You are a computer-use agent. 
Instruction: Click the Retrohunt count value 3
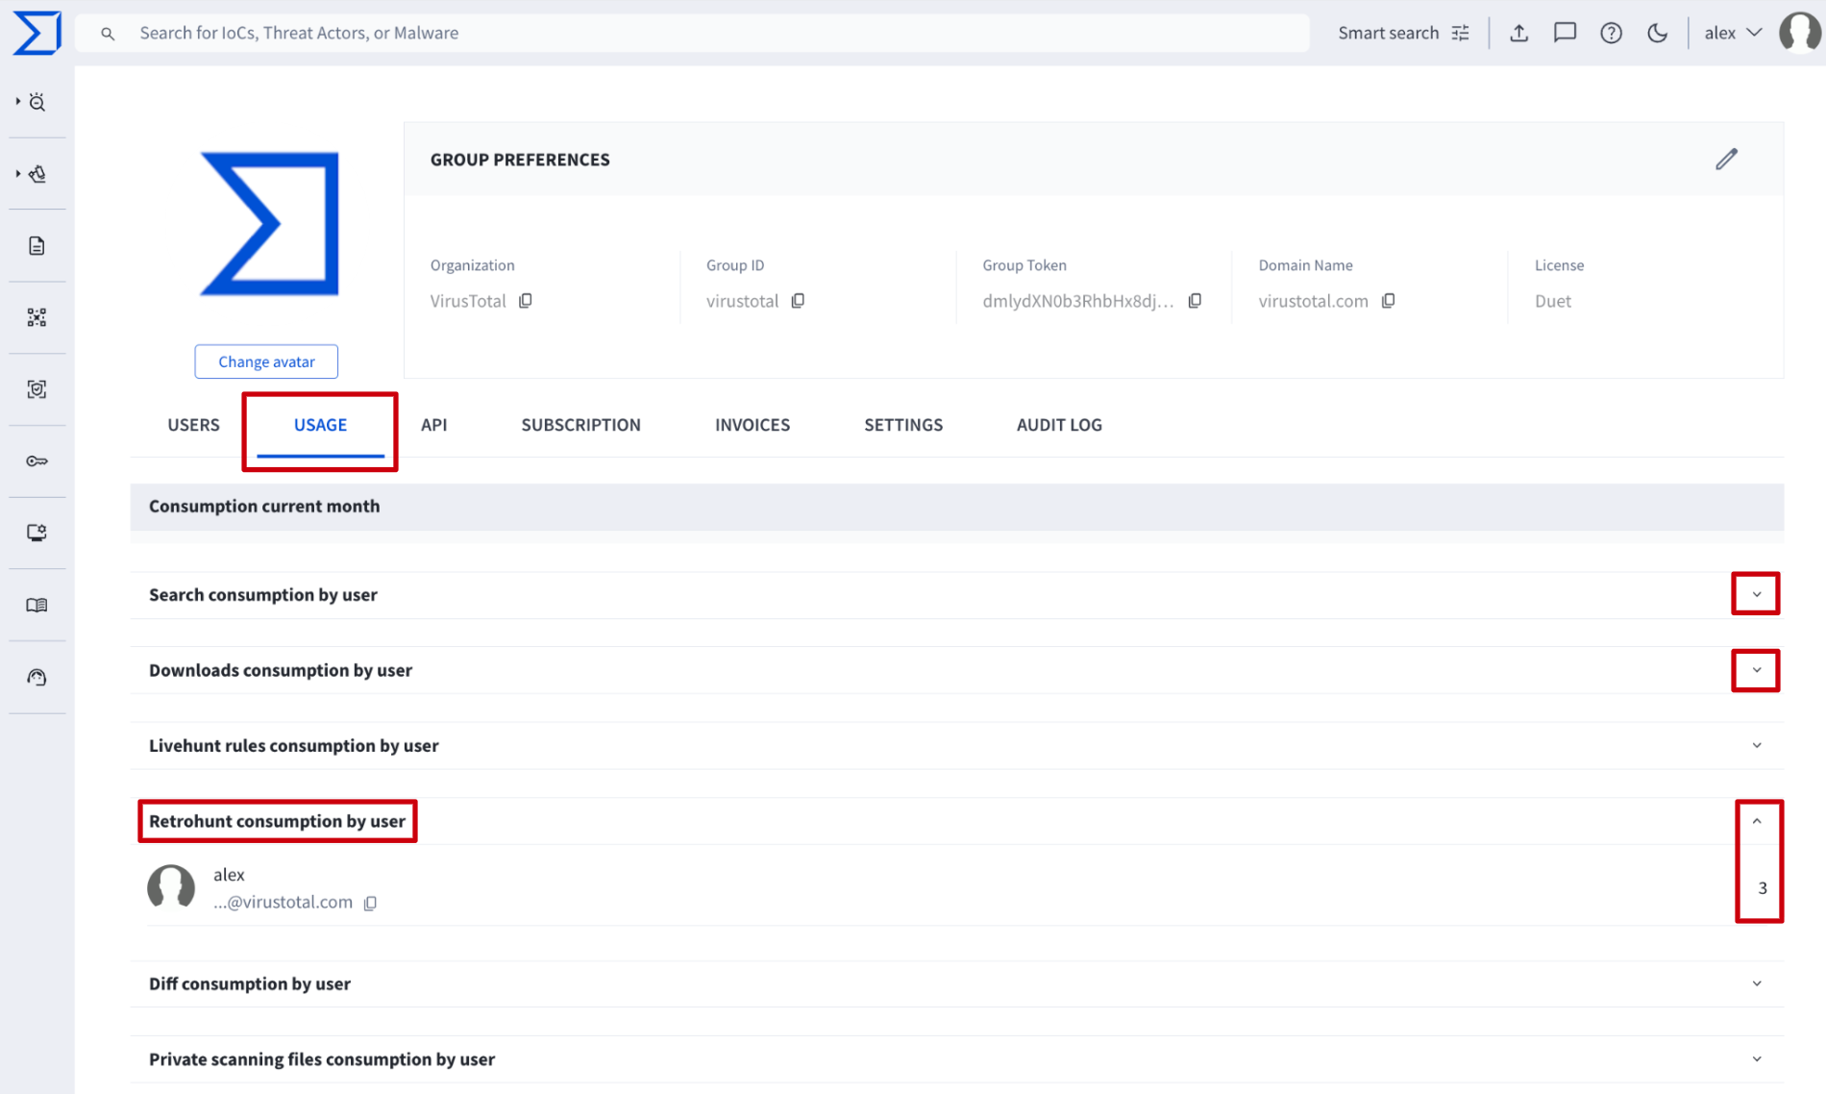(x=1763, y=887)
